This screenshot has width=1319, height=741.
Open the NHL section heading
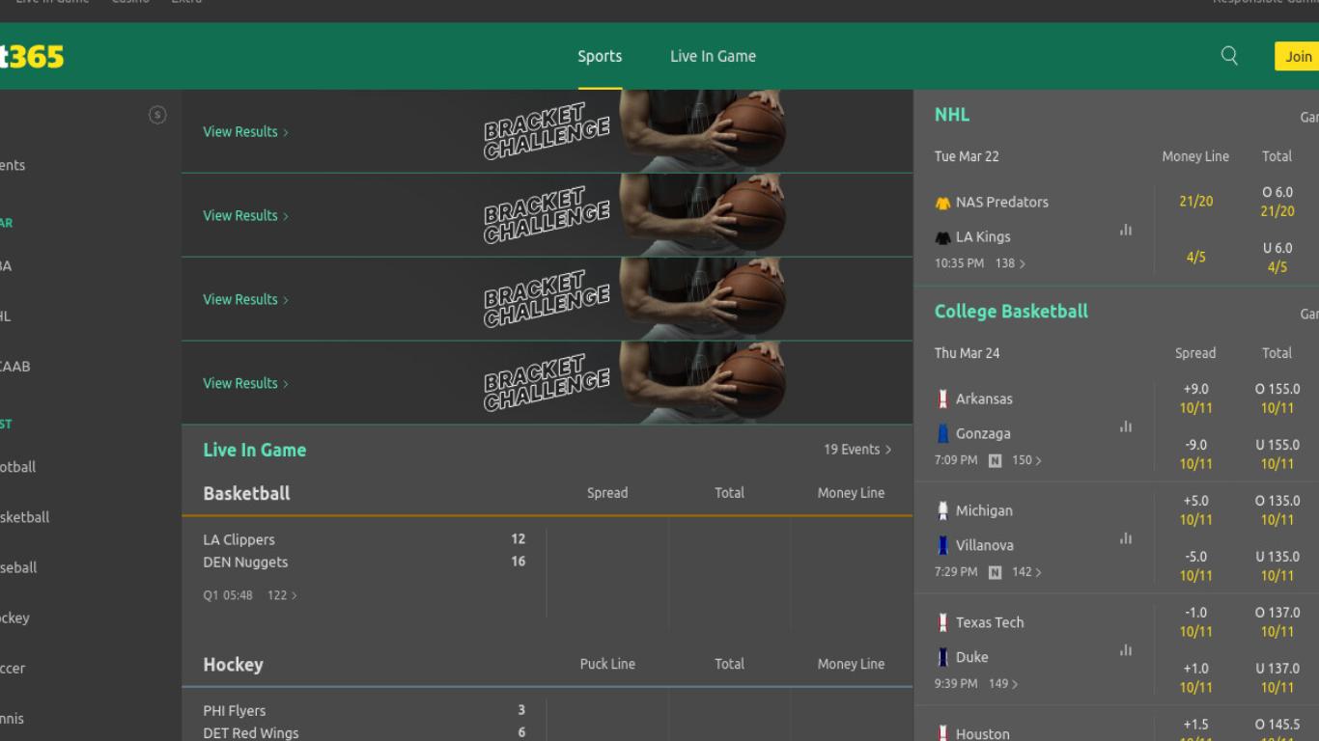952,115
